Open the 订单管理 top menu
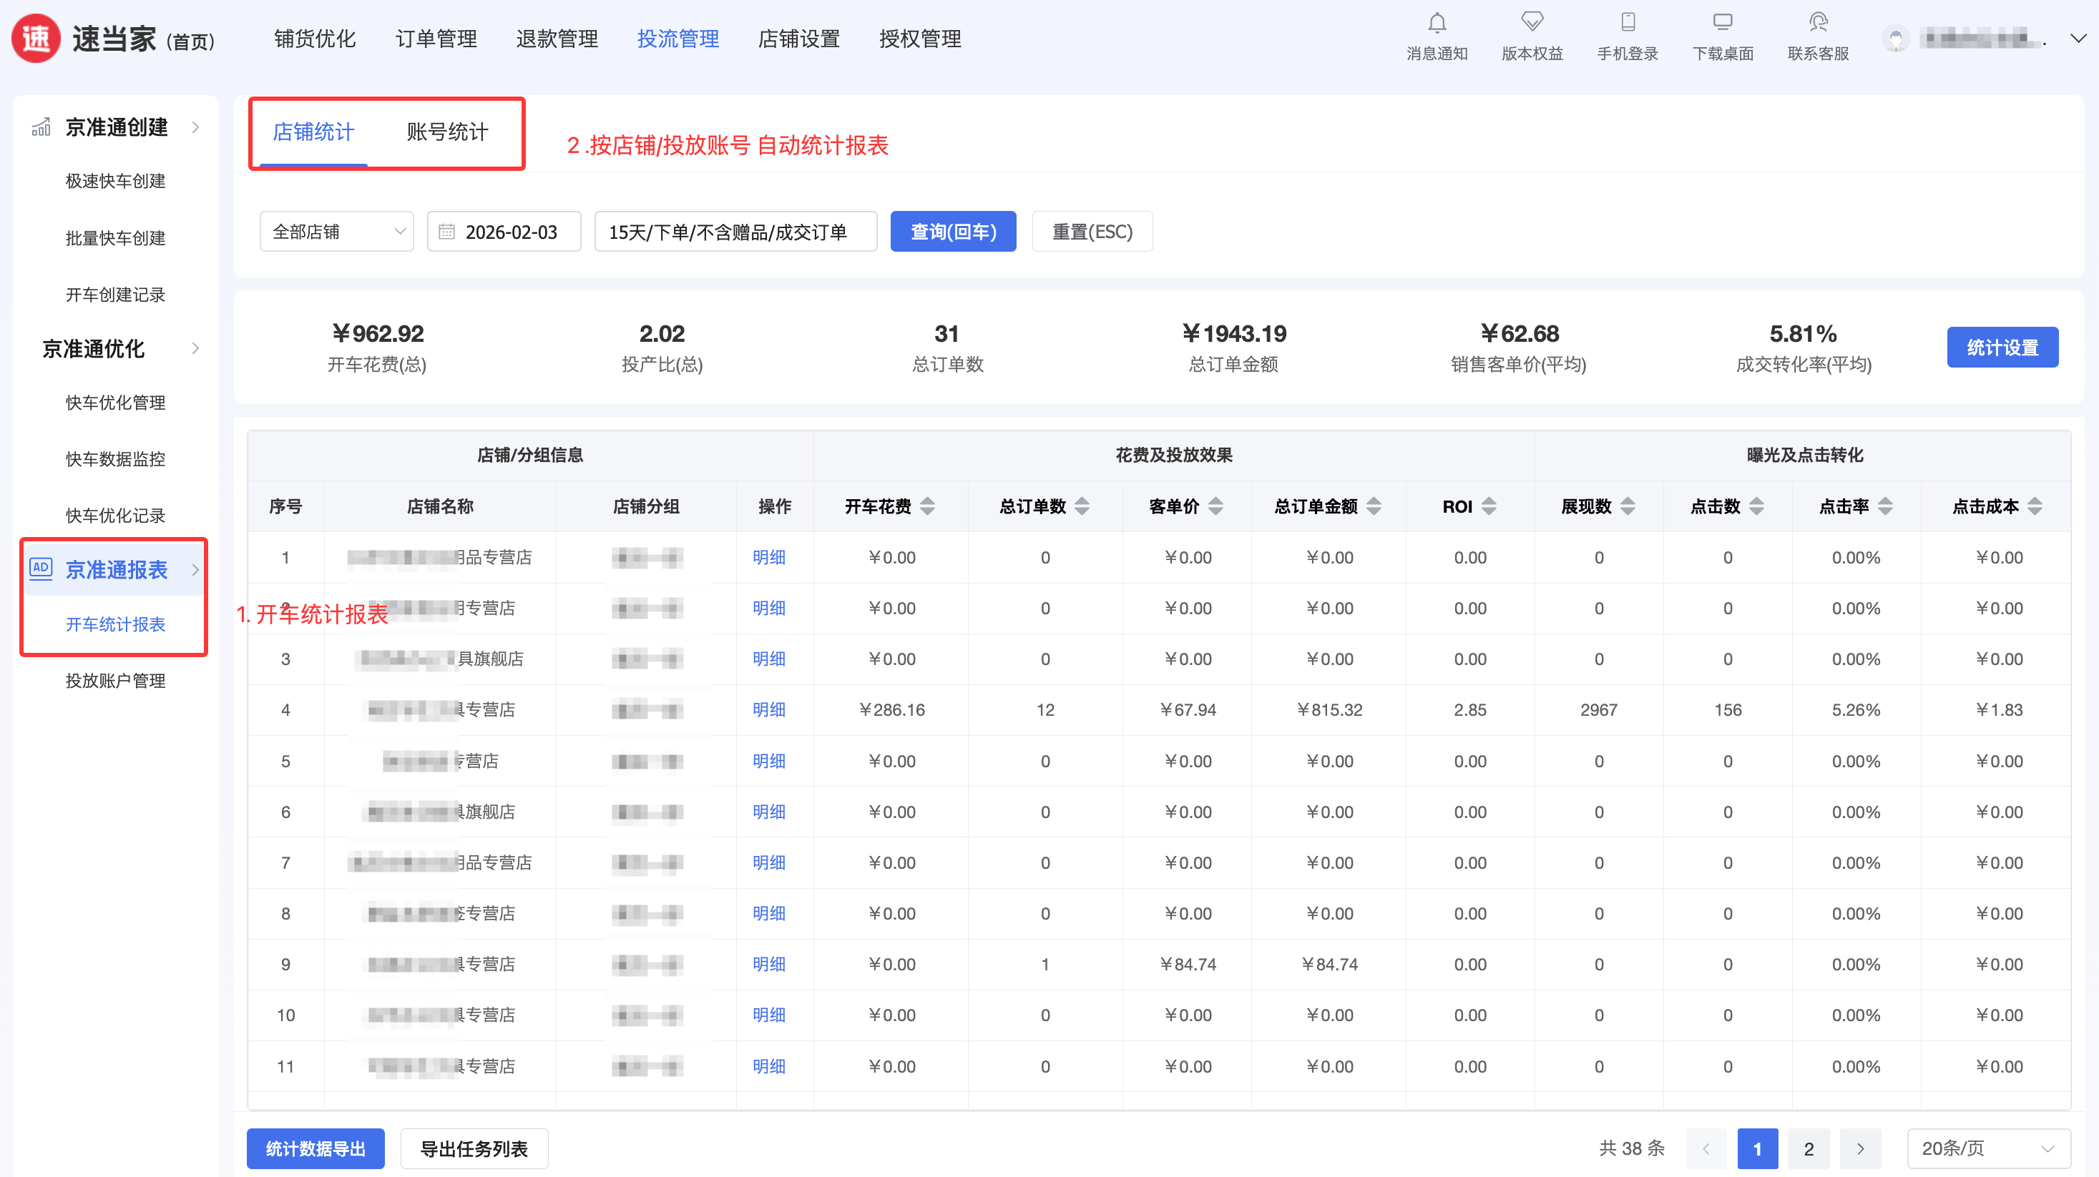Screen dimensions: 2099x1177 coord(436,39)
